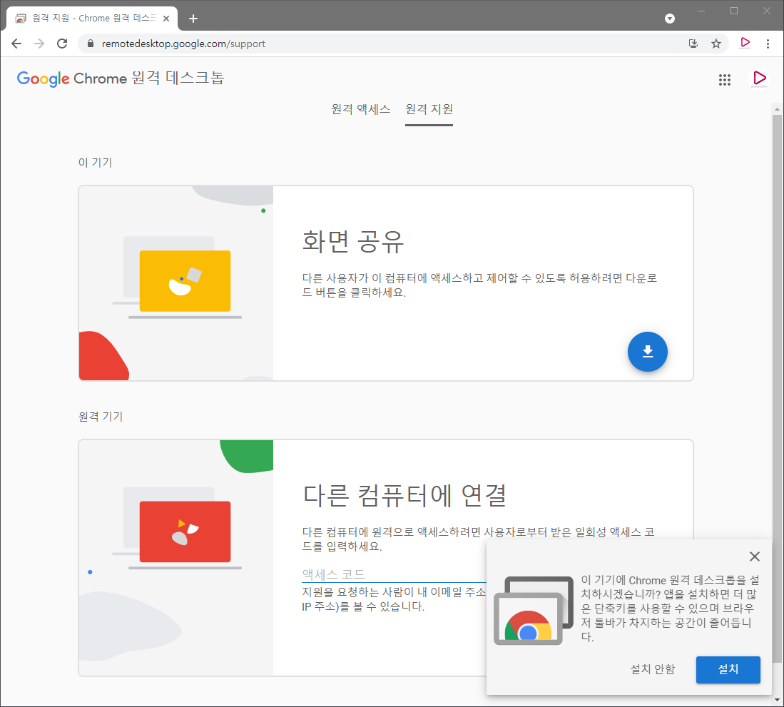Image resolution: width=784 pixels, height=707 pixels.
Task: Click the 이 기기 section label
Action: (95, 163)
